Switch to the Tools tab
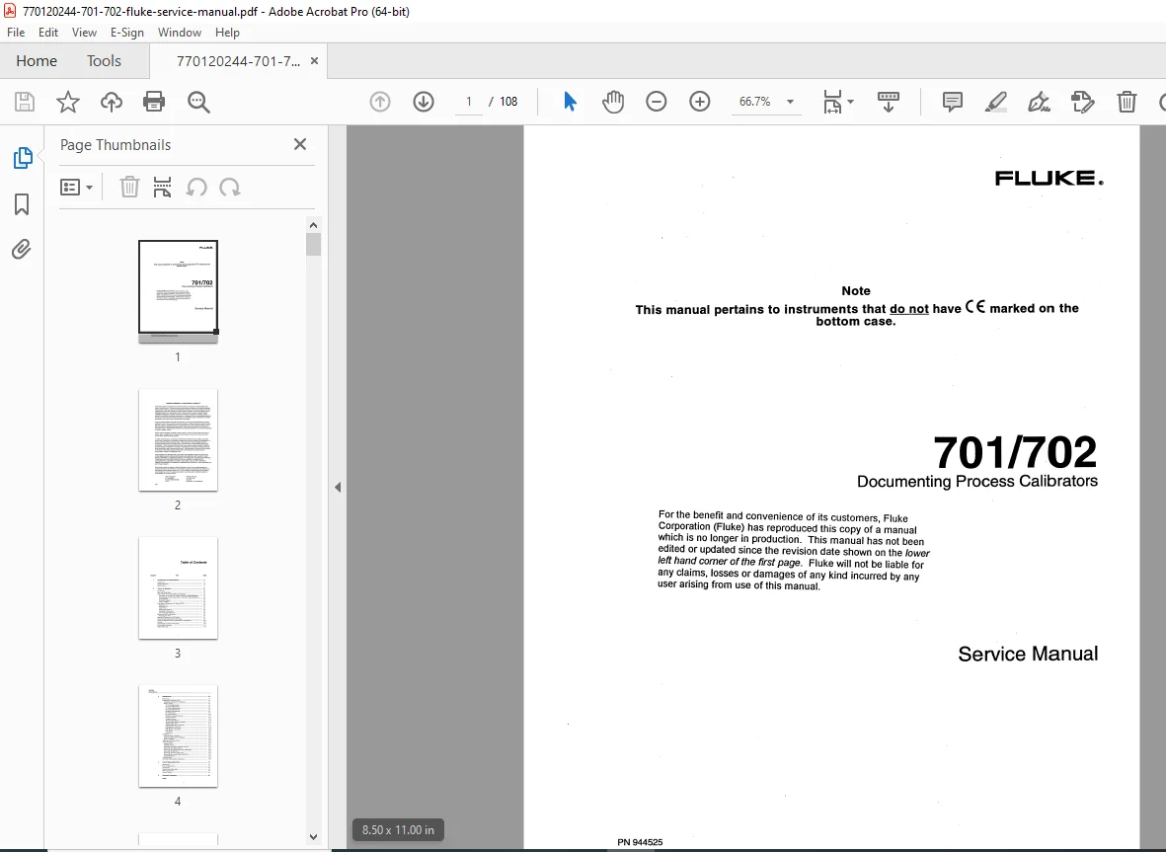 (104, 61)
